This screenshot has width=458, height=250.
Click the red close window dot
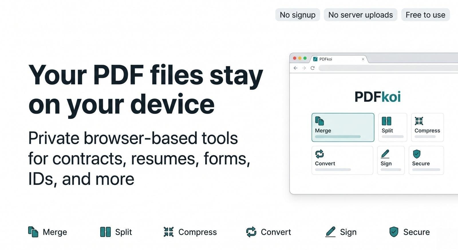[x=295, y=58]
